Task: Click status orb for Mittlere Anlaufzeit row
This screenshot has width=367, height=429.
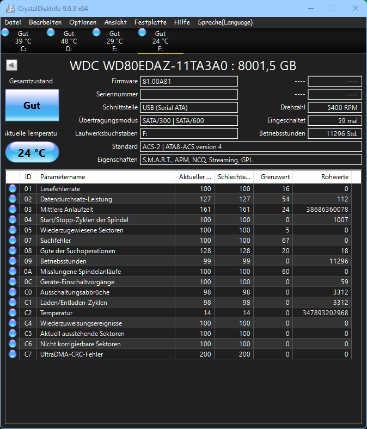Action: tap(13, 209)
